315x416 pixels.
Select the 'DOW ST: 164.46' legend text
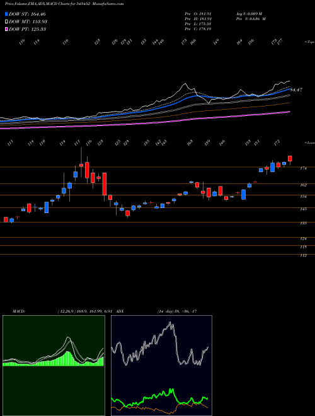point(27,14)
